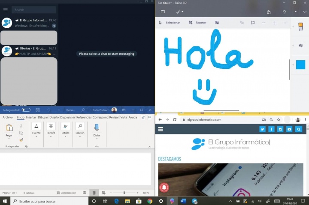This screenshot has height=205, width=309.
Task: Switch to Referencias tab in Word
Action: click(84, 117)
